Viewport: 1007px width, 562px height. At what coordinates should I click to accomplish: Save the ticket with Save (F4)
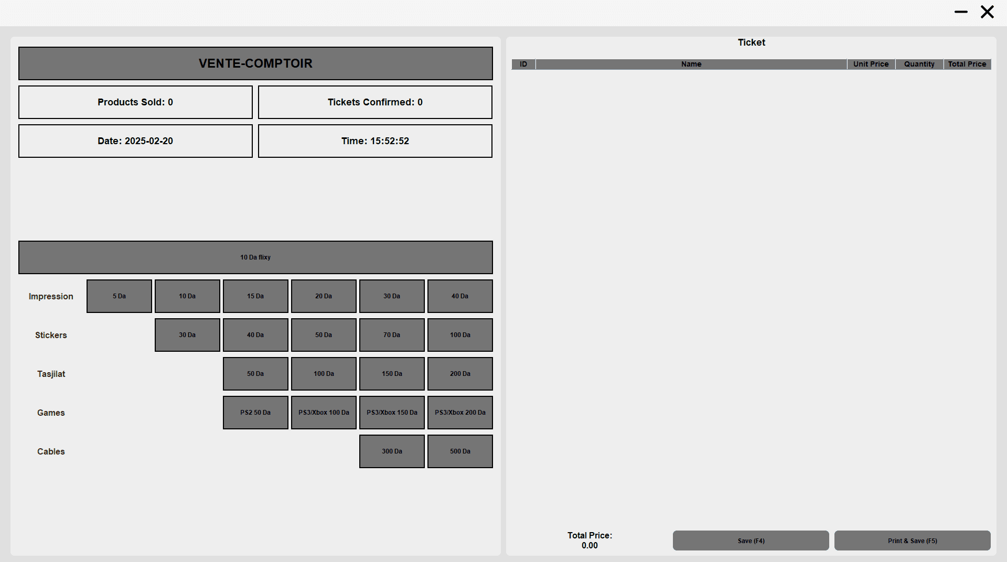click(x=751, y=541)
